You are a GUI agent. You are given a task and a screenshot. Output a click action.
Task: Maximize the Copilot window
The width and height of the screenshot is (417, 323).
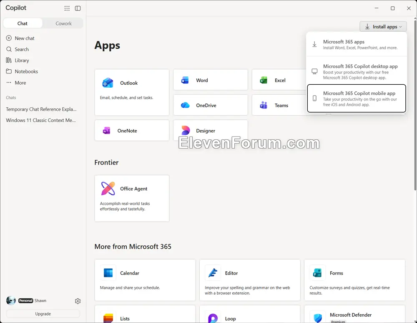pos(392,8)
